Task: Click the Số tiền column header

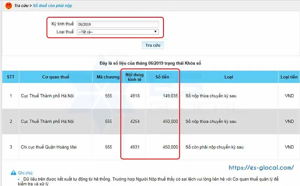Action: (162, 77)
